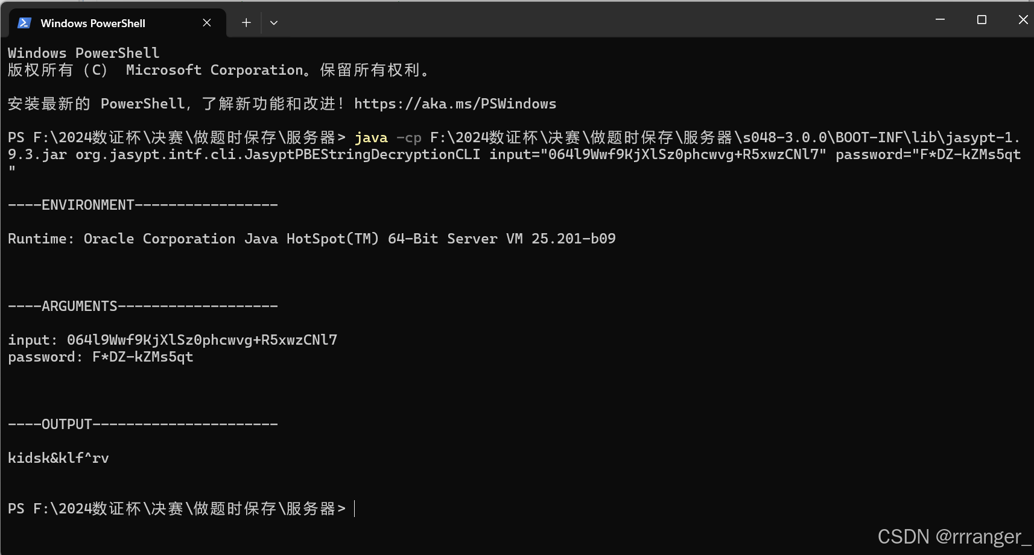Click the OUTPUT section header line
1034x555 pixels.
(x=143, y=424)
